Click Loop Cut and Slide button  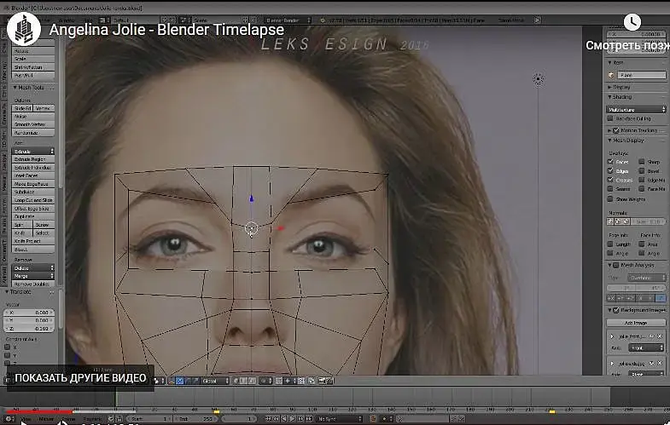pyautogui.click(x=33, y=200)
